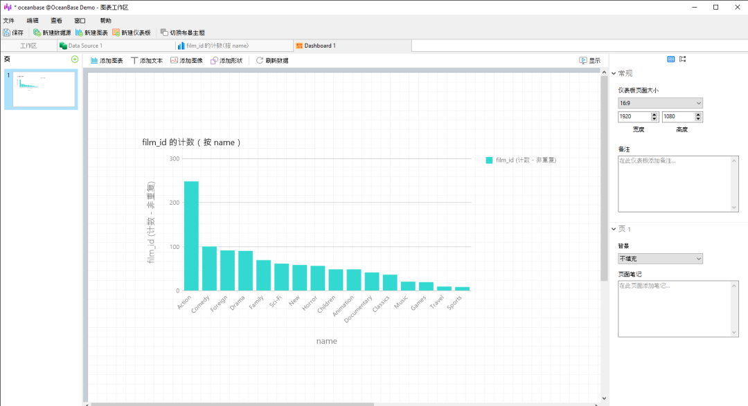Click the save (保存) toolbar icon
Screen dimensions: 748x406
pos(6,33)
